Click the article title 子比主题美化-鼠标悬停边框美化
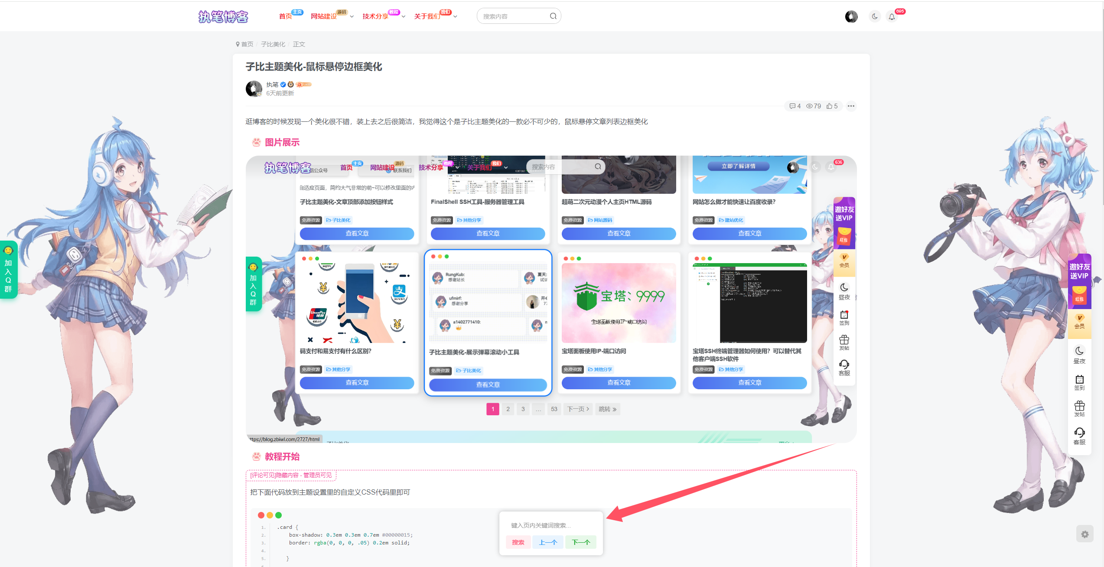 (314, 67)
